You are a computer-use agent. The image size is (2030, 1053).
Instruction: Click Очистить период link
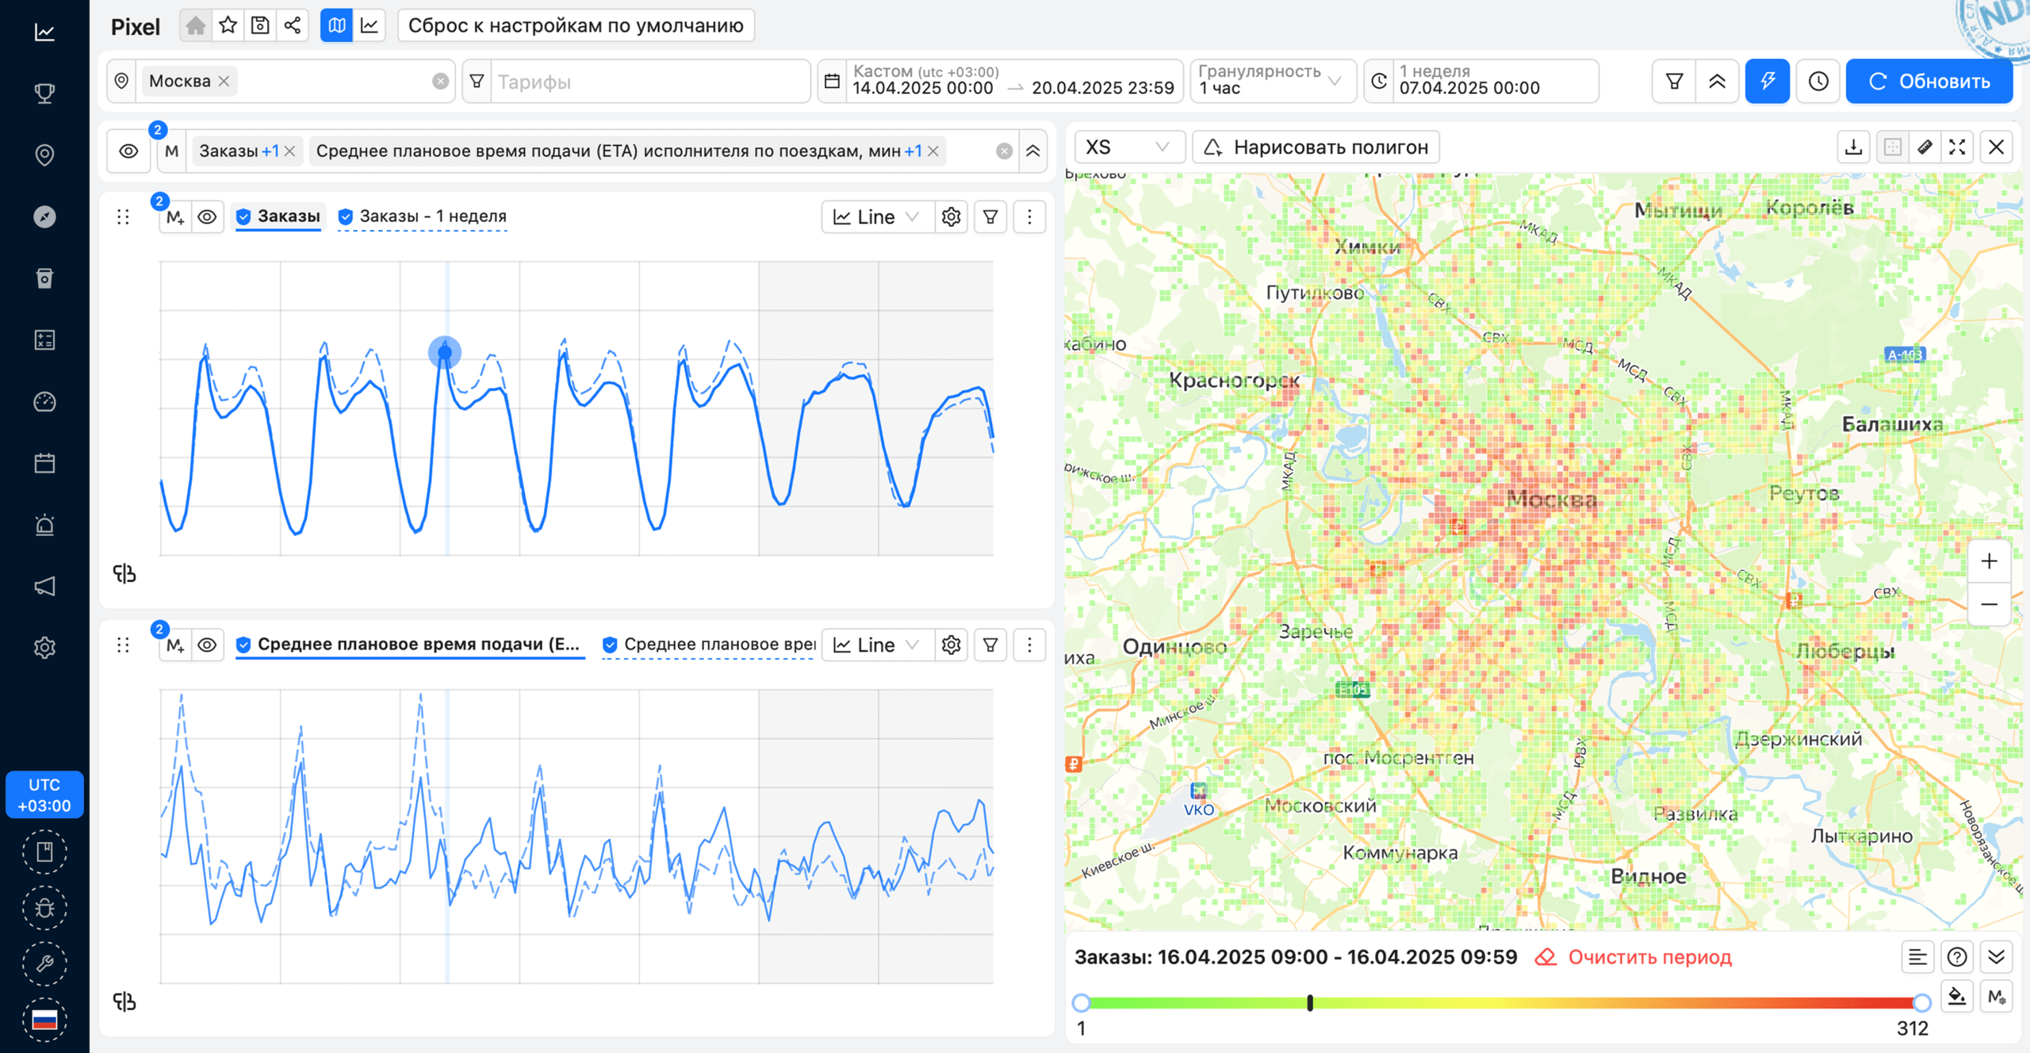(1649, 957)
